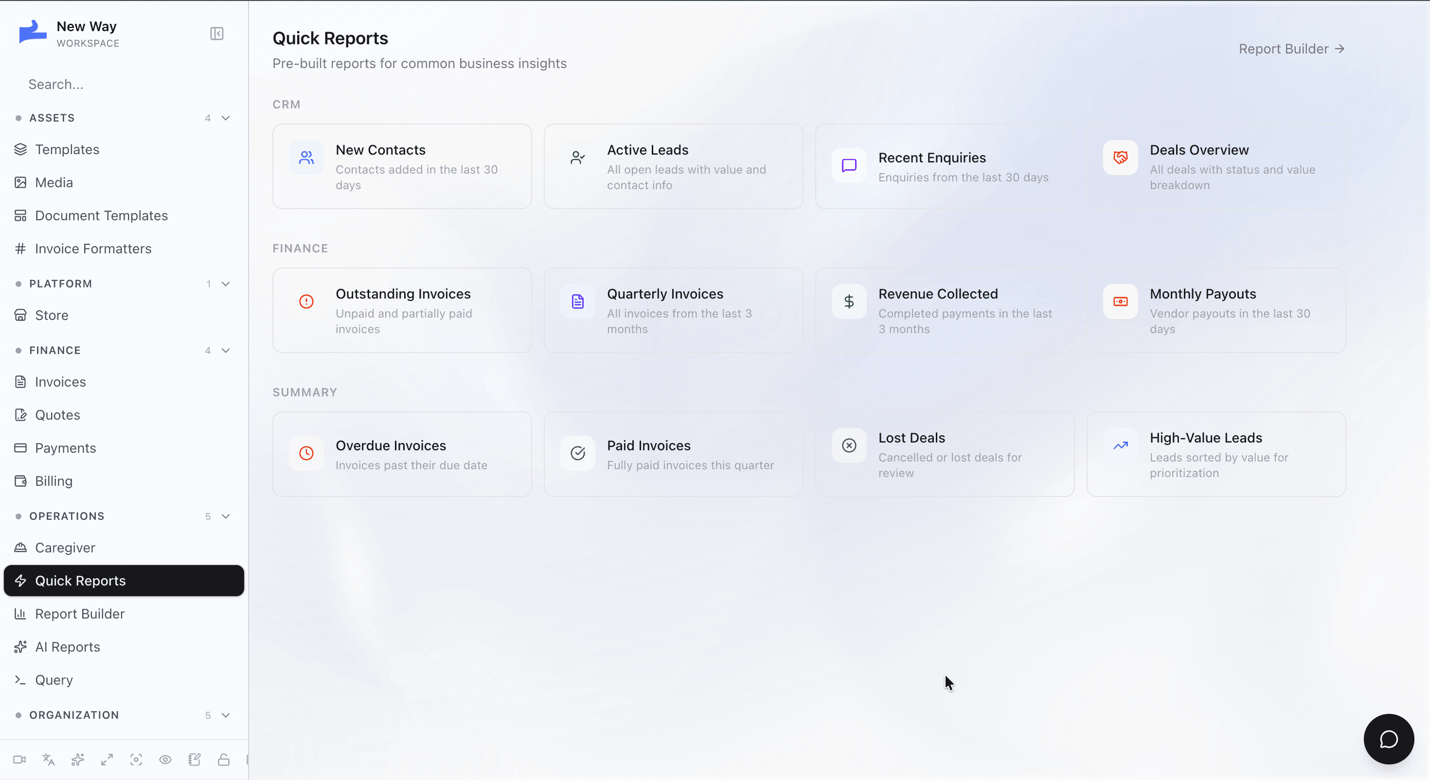The image size is (1430, 780).
Task: Click the expand fullscreen arrows icon
Action: pyautogui.click(x=107, y=760)
